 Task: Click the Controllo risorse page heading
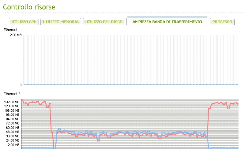pyautogui.click(x=29, y=7)
